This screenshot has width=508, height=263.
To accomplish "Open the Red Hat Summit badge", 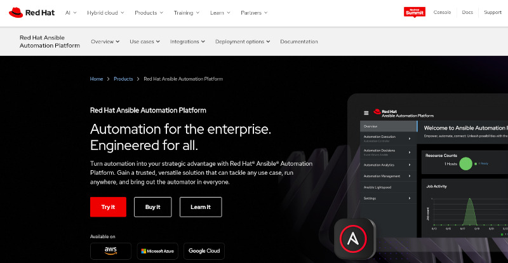I will [x=415, y=12].
